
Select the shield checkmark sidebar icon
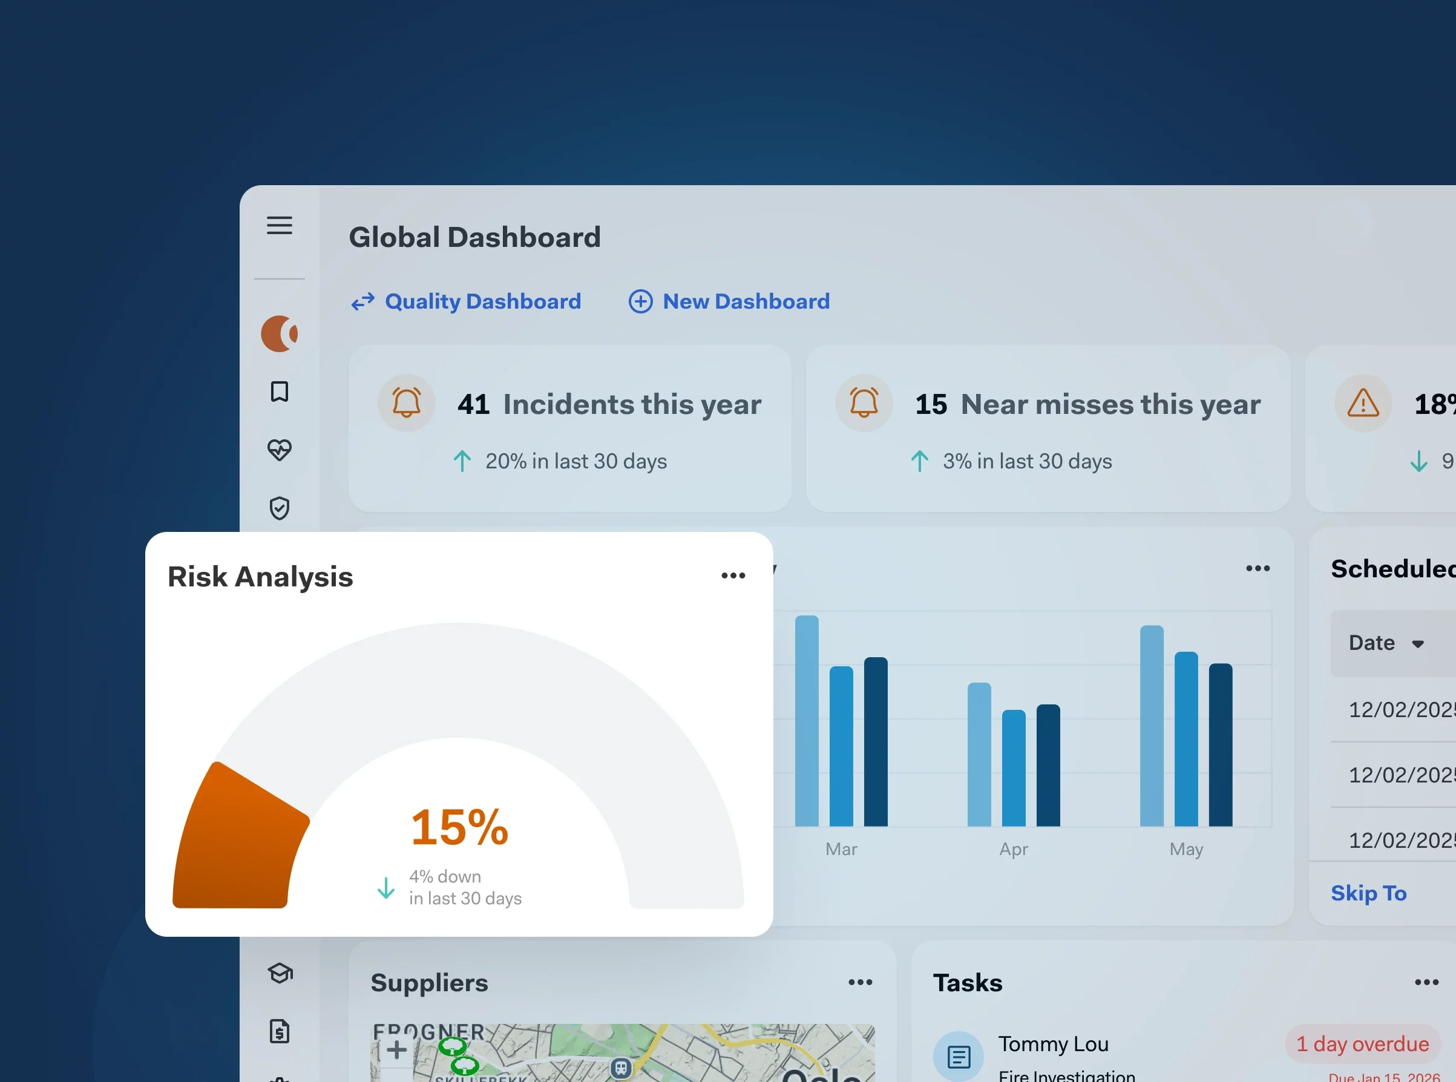pyautogui.click(x=279, y=508)
